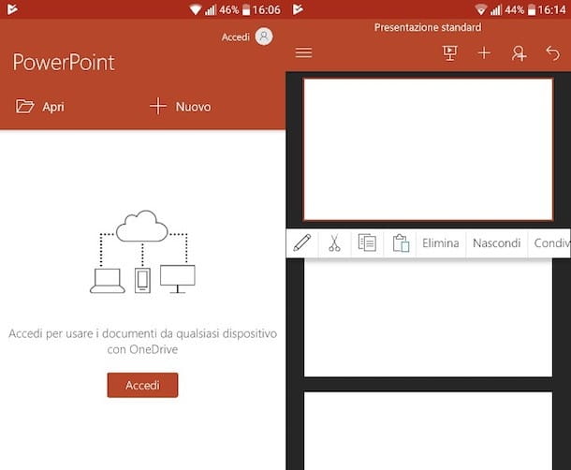This screenshot has height=470, width=571.
Task: Cut the slide with scissors icon
Action: (334, 243)
